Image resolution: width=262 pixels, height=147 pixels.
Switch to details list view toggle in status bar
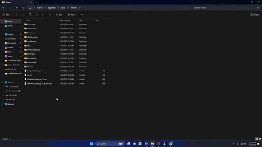[257, 139]
